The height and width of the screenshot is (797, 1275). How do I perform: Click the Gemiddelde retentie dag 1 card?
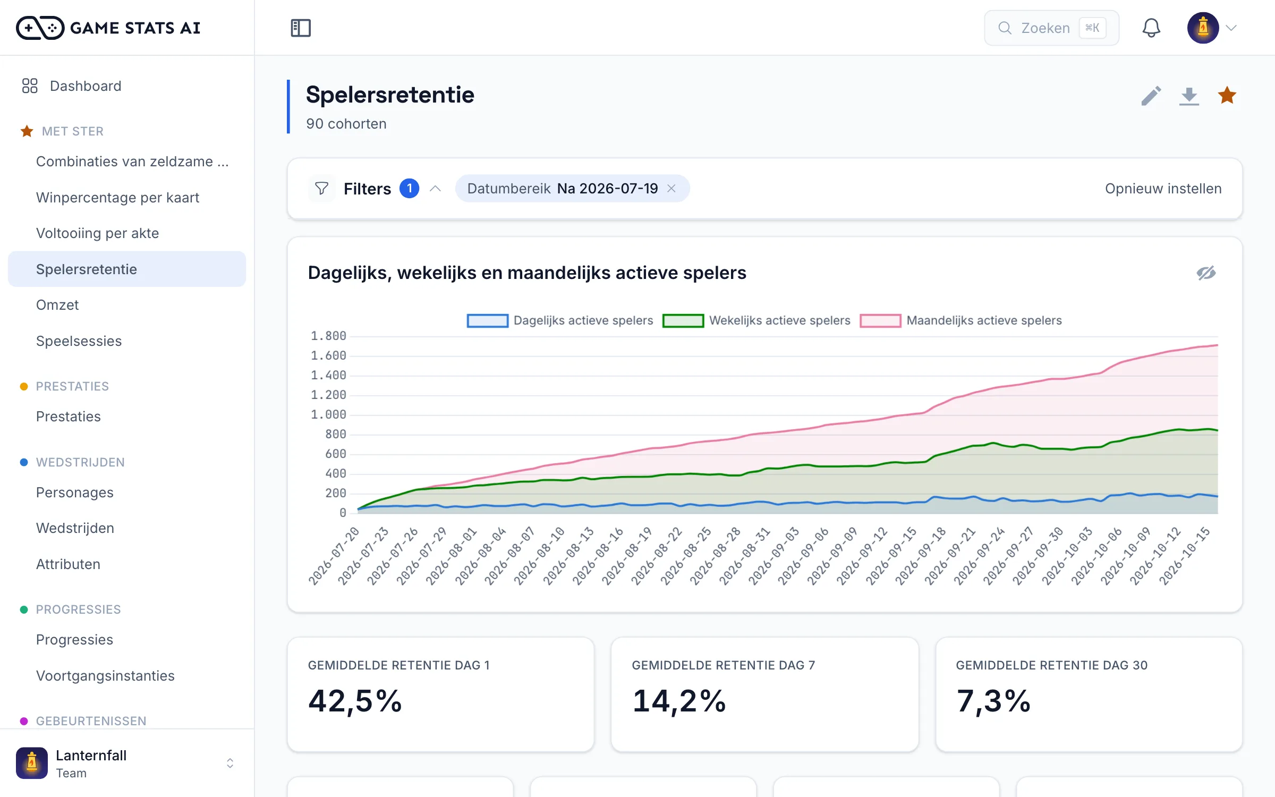[440, 694]
